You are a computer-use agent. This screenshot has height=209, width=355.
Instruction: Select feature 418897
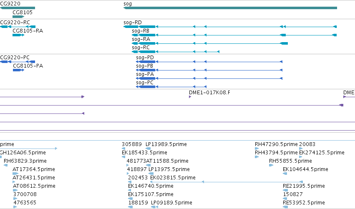tap(137, 169)
